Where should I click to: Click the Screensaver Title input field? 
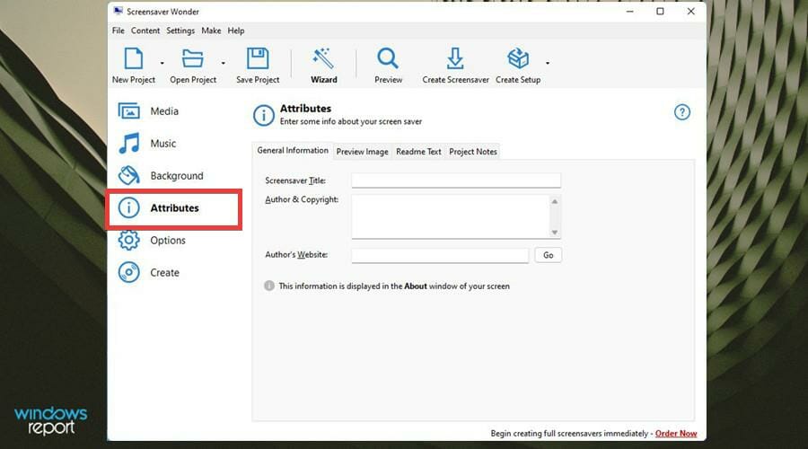pos(456,180)
